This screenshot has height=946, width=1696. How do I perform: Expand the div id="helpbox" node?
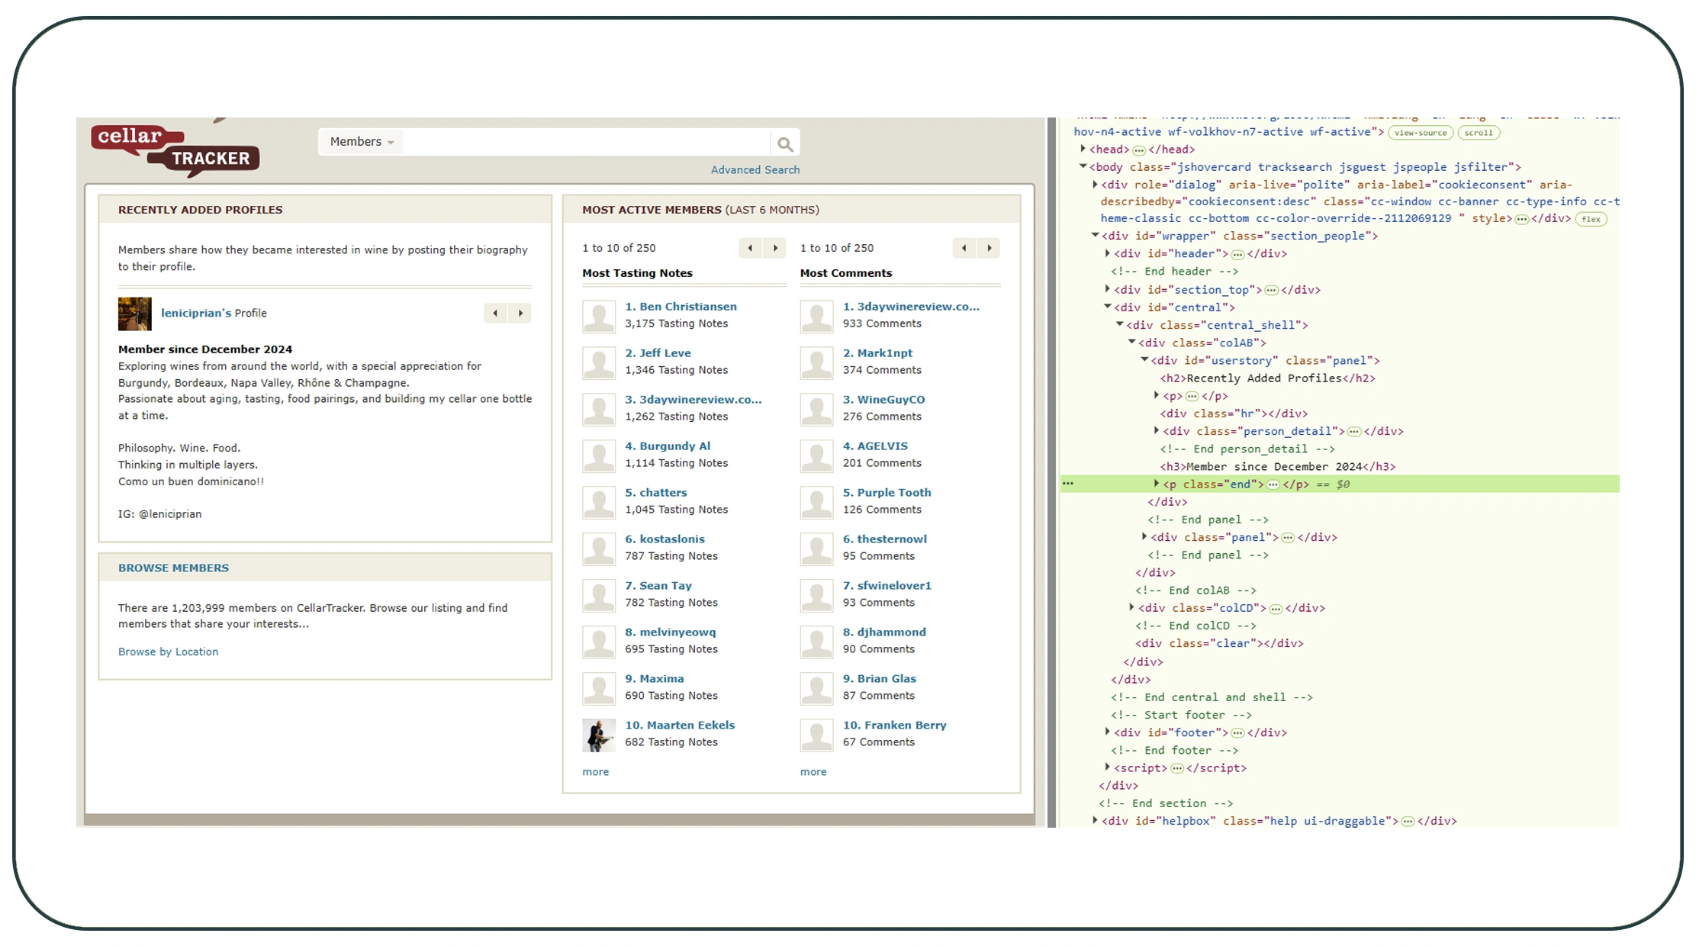point(1096,821)
